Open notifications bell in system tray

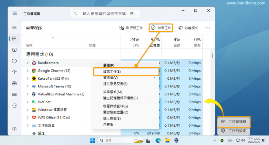(x=263, y=140)
